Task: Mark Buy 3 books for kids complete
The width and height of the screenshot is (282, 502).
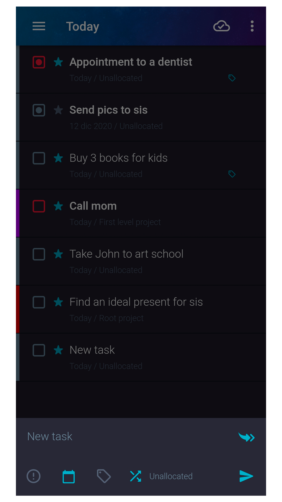Action: [x=39, y=158]
